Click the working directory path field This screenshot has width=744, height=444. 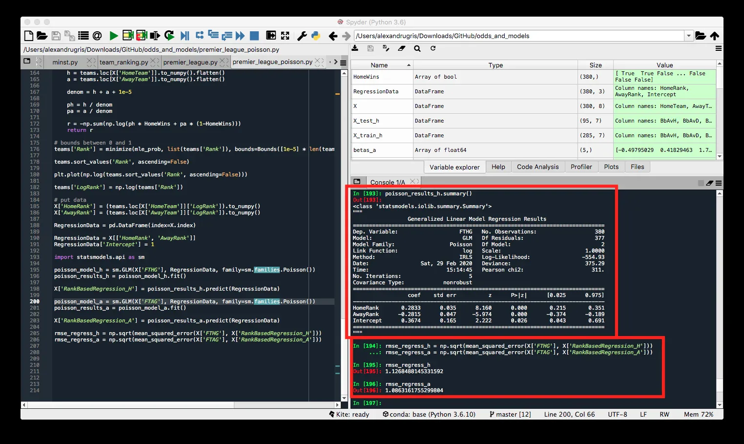519,36
